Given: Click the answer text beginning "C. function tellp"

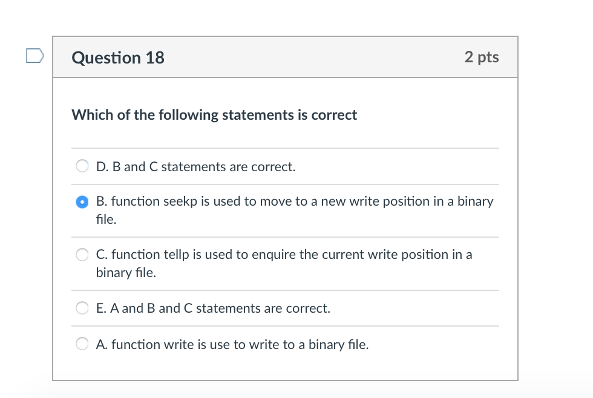Looking at the screenshot, I should [x=284, y=255].
